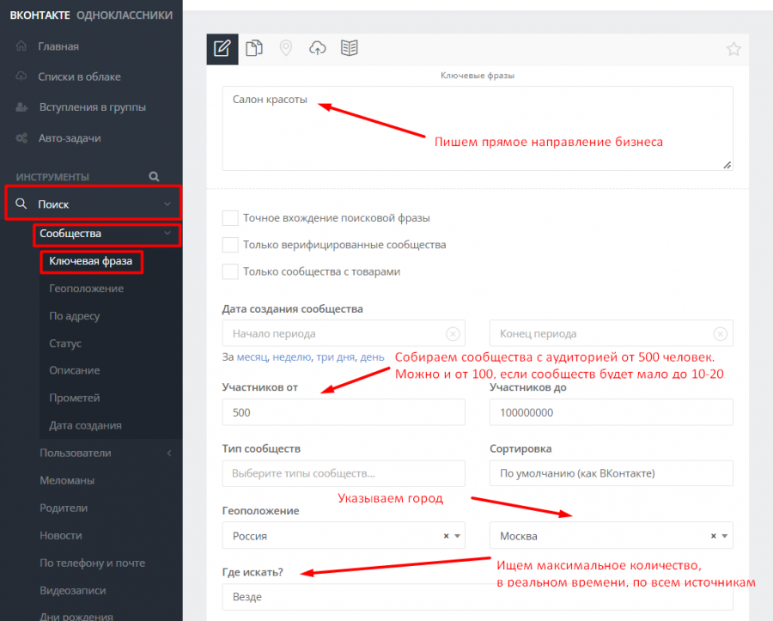
Task: Open the cloud upload tab icon
Action: [x=317, y=48]
